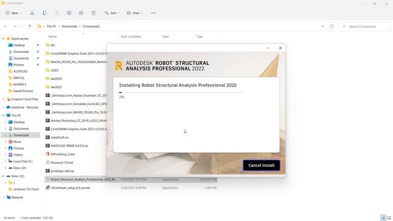Screen dimensions: 393x221
Task: Open Pictures under Quick access
Action: 19,64
